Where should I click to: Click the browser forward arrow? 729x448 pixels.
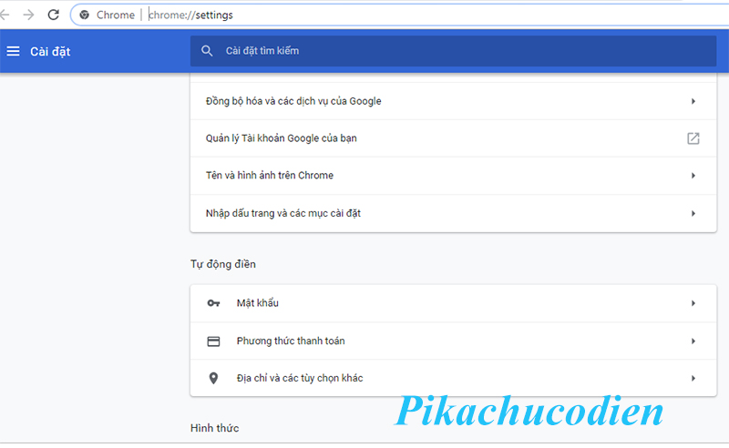point(29,15)
